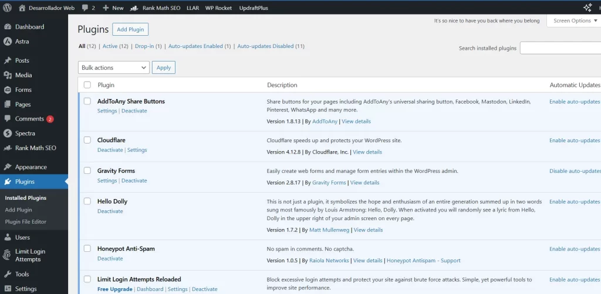Image resolution: width=601 pixels, height=294 pixels.
Task: Filter plugins by Auto-updates Disabled (11)
Action: click(x=271, y=46)
